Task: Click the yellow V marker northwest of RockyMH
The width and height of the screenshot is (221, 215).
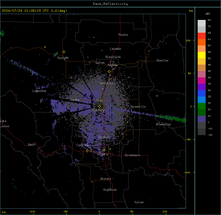Action: [x=45, y=47]
